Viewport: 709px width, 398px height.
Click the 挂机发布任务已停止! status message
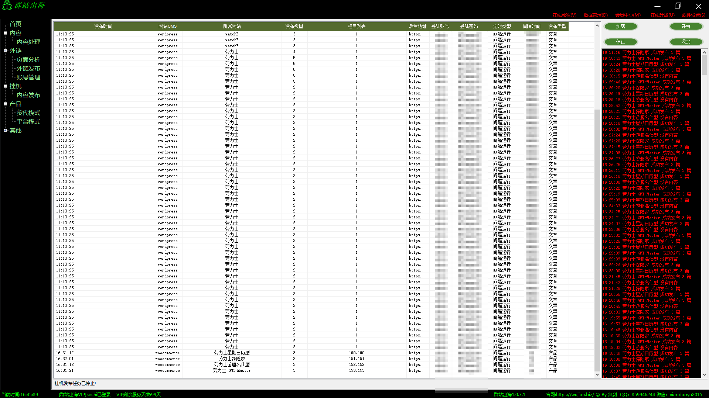tap(75, 384)
